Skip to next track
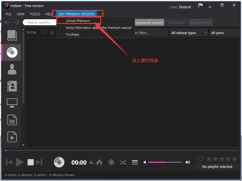Screen dimensions: 242x181 point(39,162)
